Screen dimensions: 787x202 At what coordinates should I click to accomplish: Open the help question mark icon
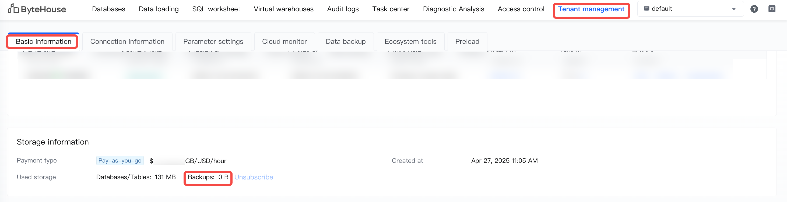[754, 9]
